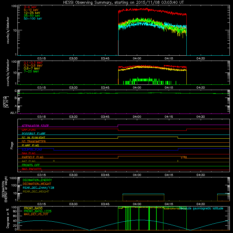This screenshot has width=233, height=233.
Task: Click the 0.1-0.3 MeV legend label
Action: 33,63
